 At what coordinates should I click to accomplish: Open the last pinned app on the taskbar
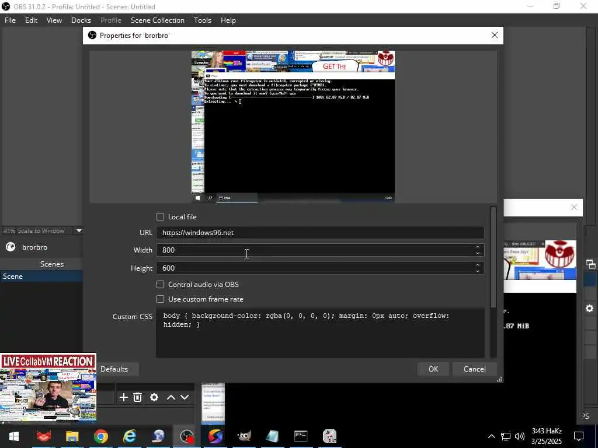click(329, 436)
